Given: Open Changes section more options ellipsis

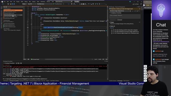Looking at the screenshot, I should coord(139,22).
